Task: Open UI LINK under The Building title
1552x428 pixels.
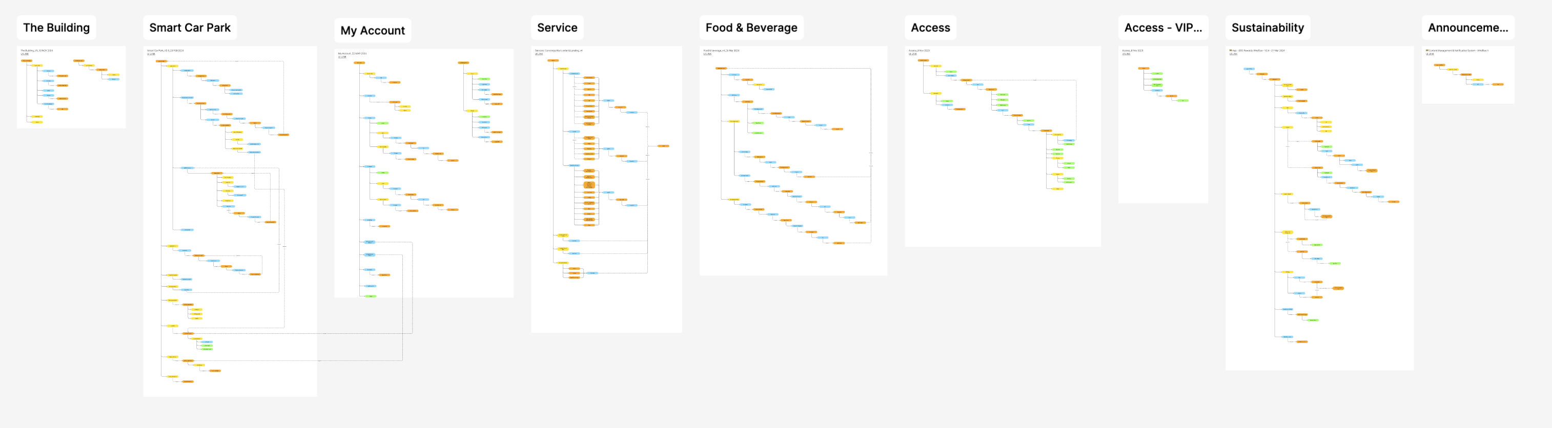Action: pos(25,54)
